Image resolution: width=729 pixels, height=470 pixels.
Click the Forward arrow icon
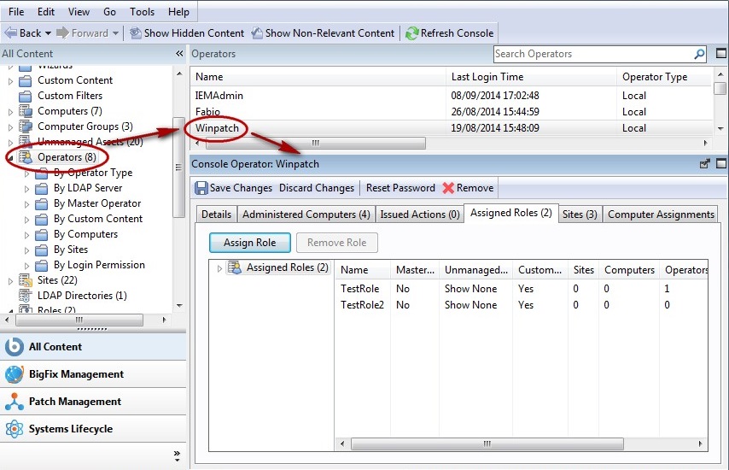click(62, 33)
